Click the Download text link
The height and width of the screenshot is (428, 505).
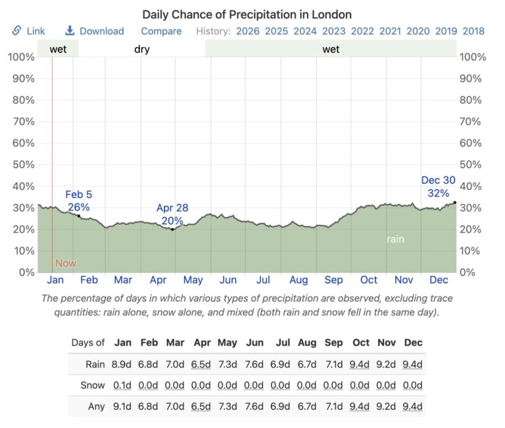point(102,31)
